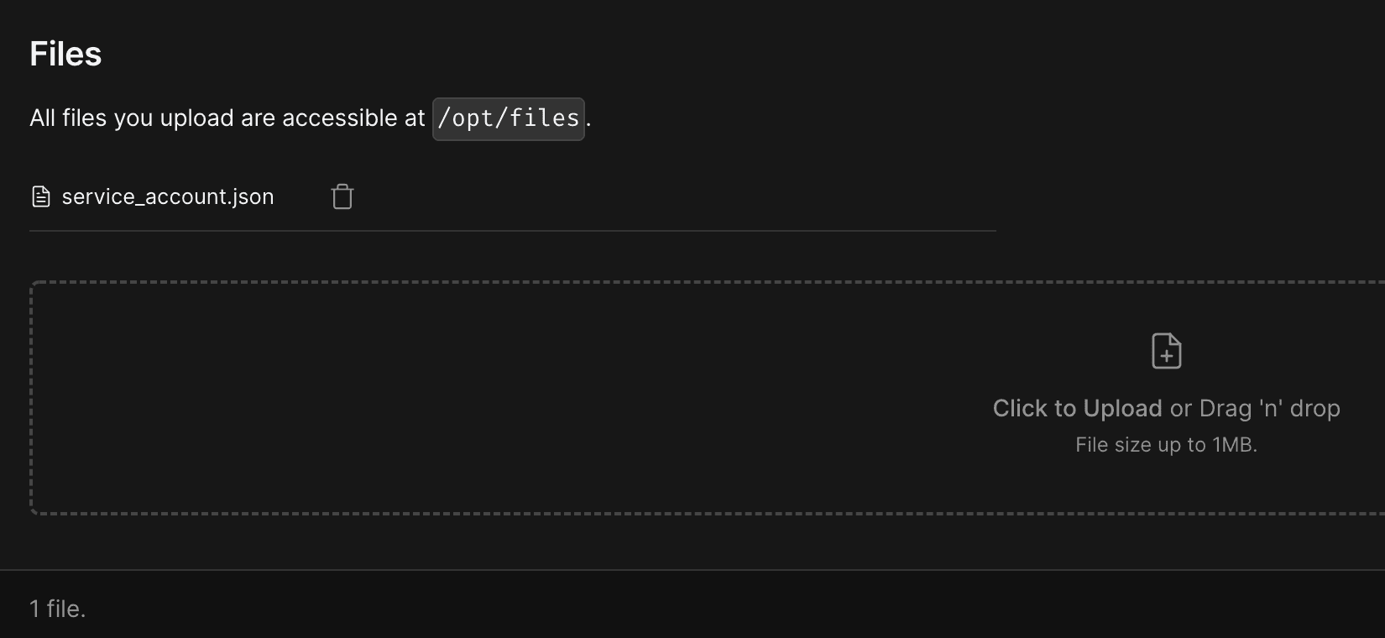Click the file-with-plus symbol above Click to Upload
Image resolution: width=1385 pixels, height=638 pixels.
coord(1166,351)
